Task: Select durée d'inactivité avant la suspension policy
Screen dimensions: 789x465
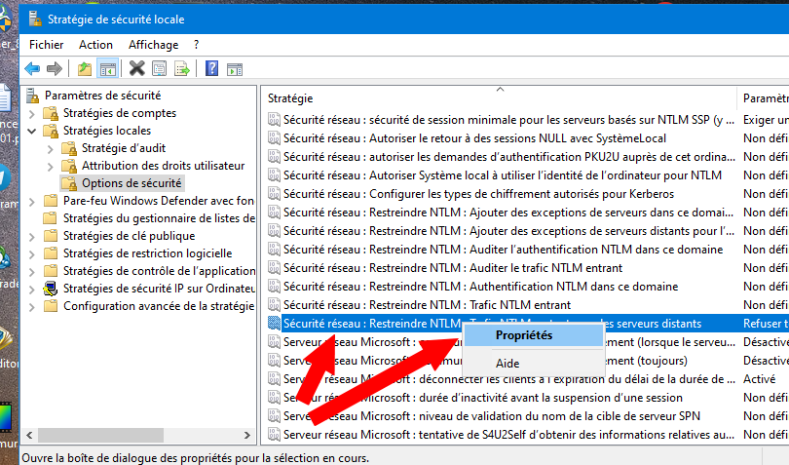Action: coord(483,398)
